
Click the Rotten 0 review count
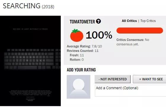click(77, 60)
